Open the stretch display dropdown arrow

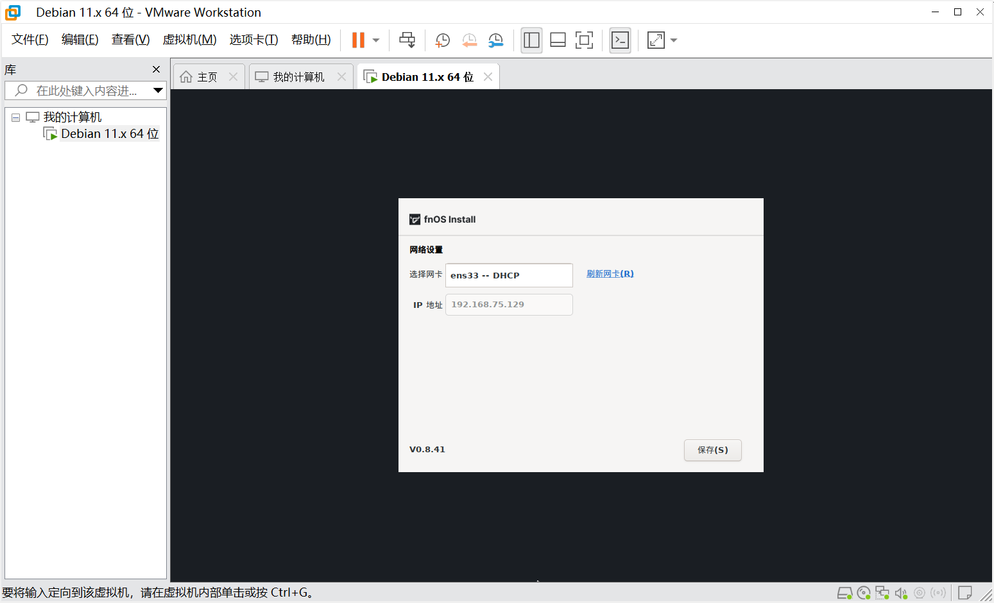coord(674,40)
